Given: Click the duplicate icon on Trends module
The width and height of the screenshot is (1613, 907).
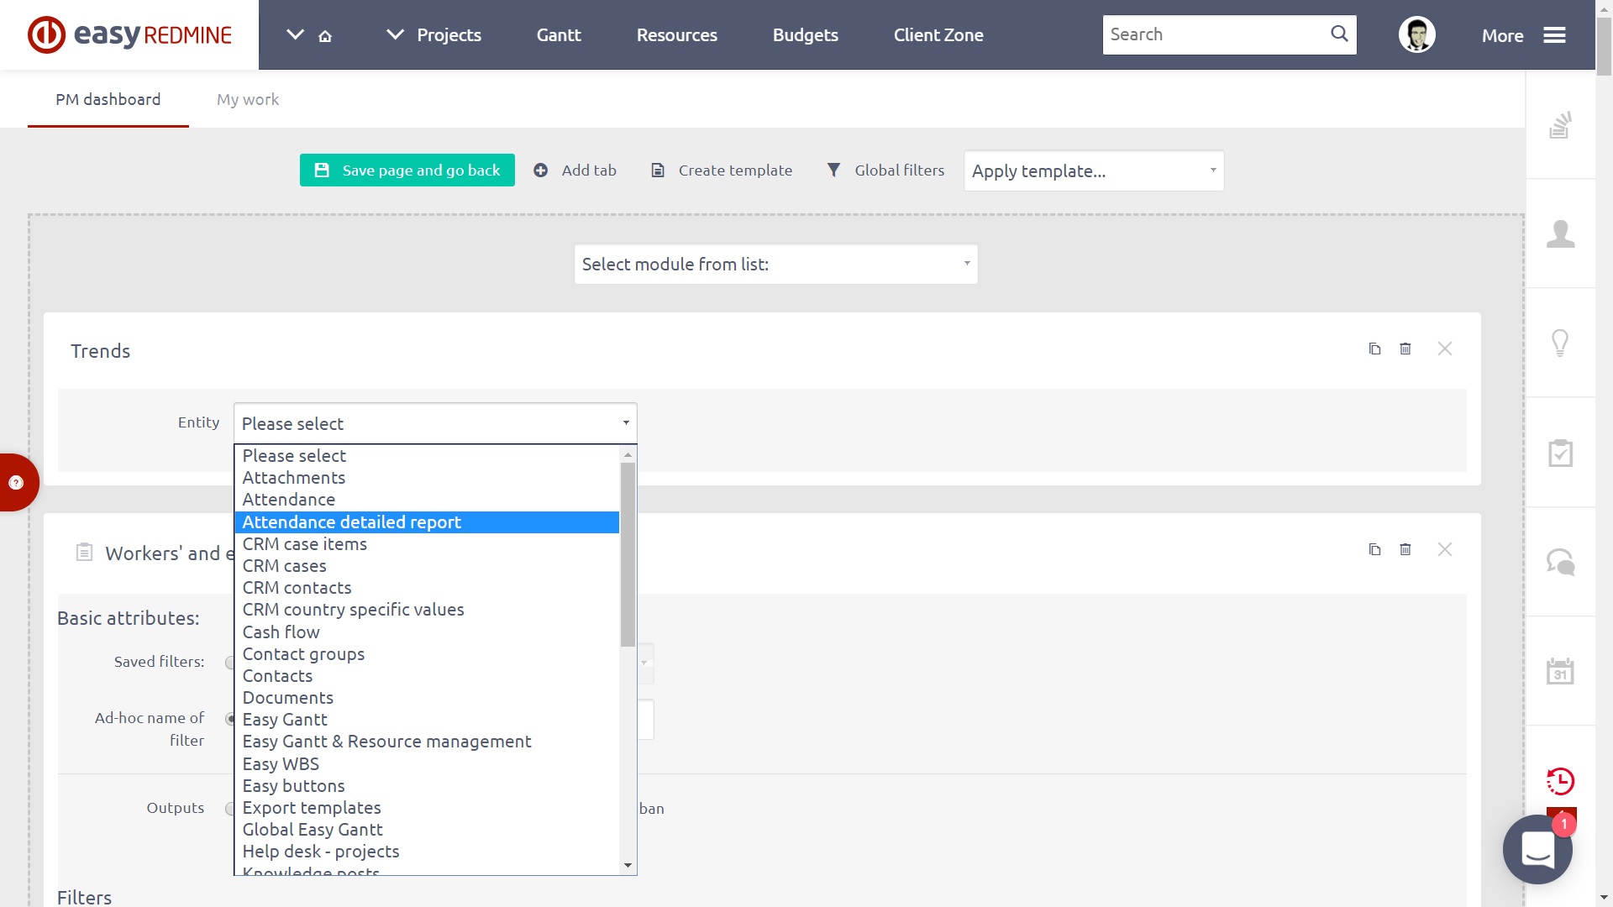Looking at the screenshot, I should pyautogui.click(x=1374, y=349).
